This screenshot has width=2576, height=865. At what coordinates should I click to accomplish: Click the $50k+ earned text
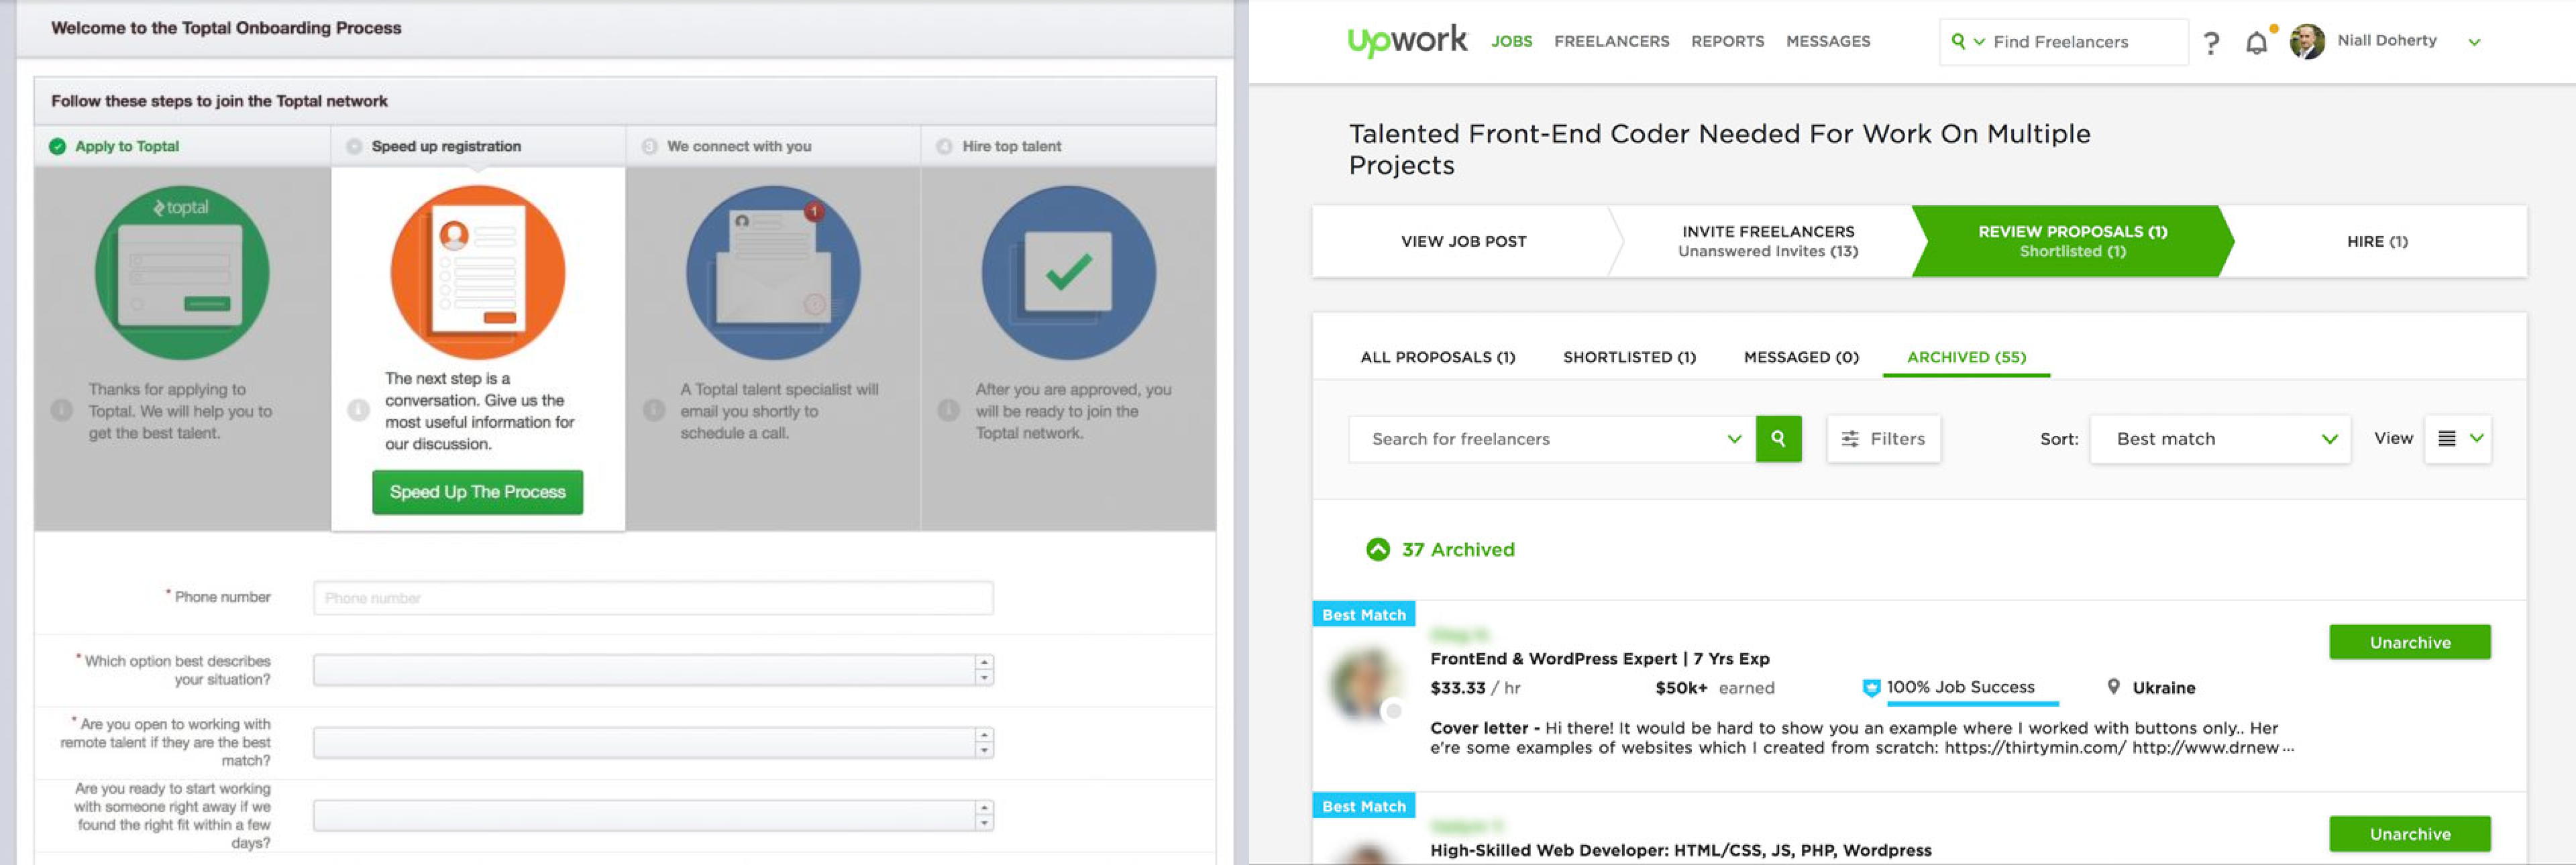coord(1714,688)
